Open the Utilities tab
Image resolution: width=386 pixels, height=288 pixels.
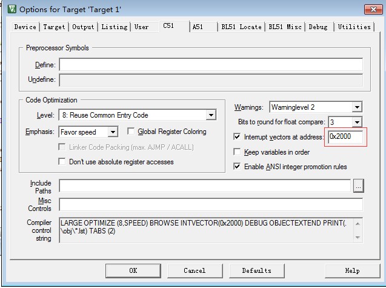(x=354, y=27)
